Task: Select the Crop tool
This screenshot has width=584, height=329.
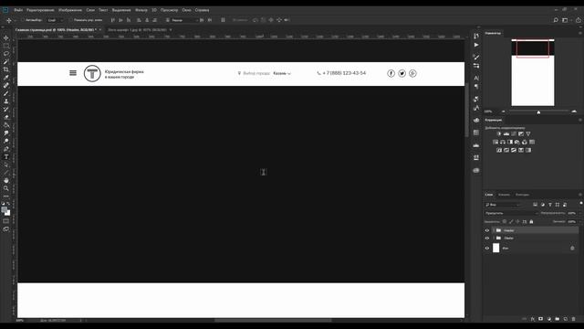Action: tap(6, 69)
